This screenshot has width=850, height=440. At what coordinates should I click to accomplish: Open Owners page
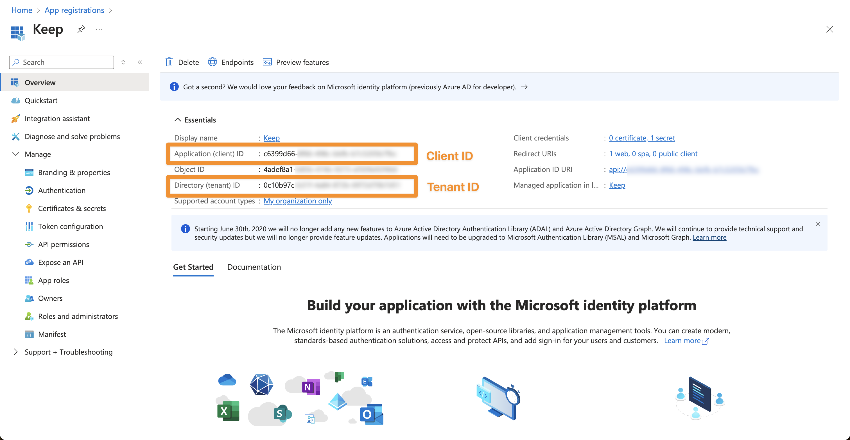44,298
